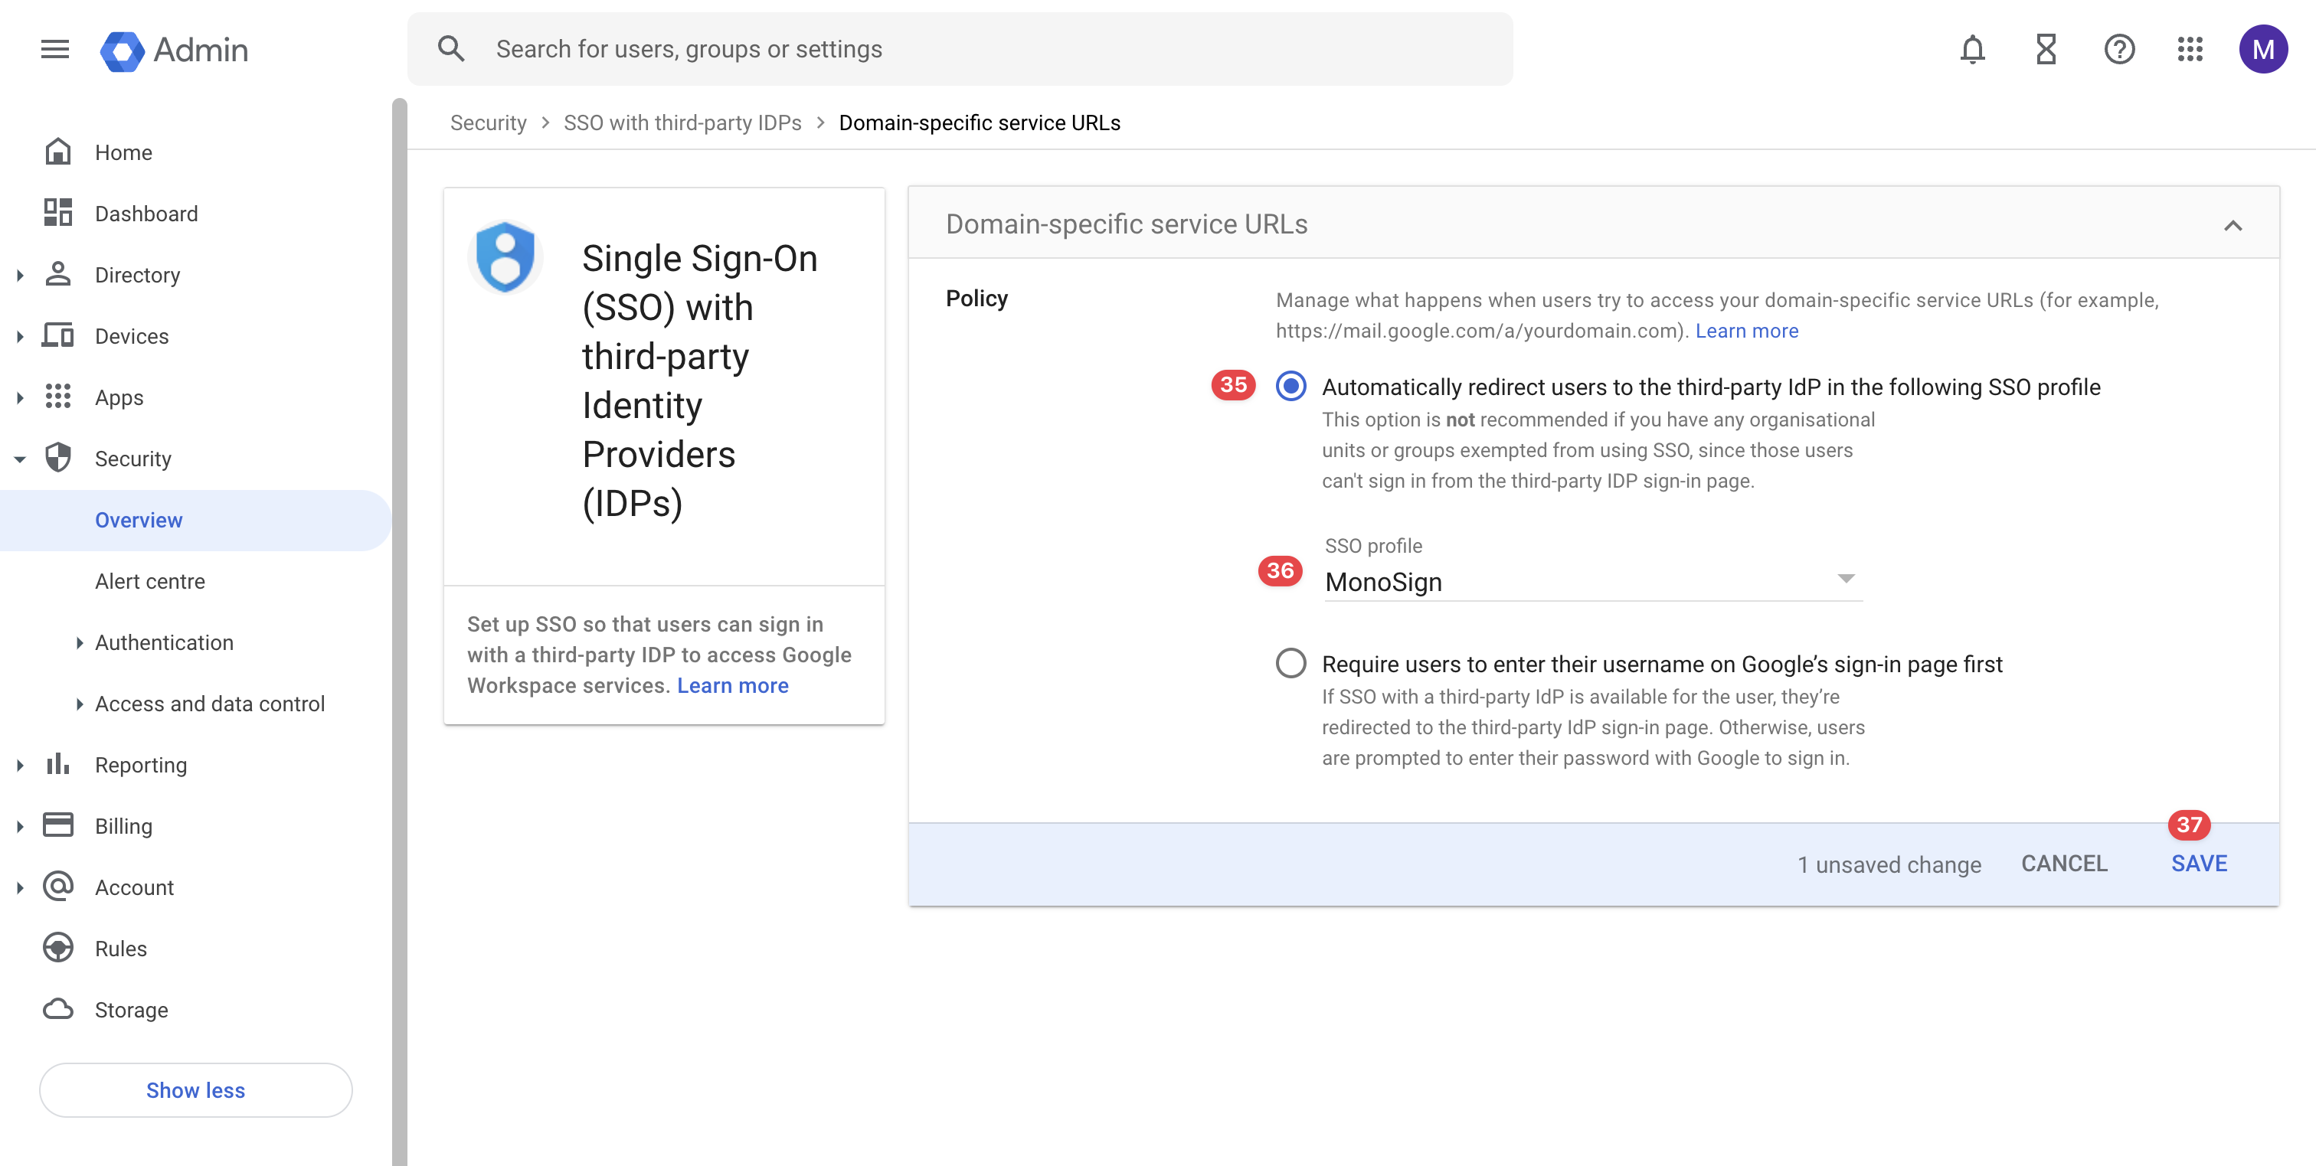Screen dimensions: 2316x1166
Task: Open the notifications bell icon
Action: tap(1971, 50)
